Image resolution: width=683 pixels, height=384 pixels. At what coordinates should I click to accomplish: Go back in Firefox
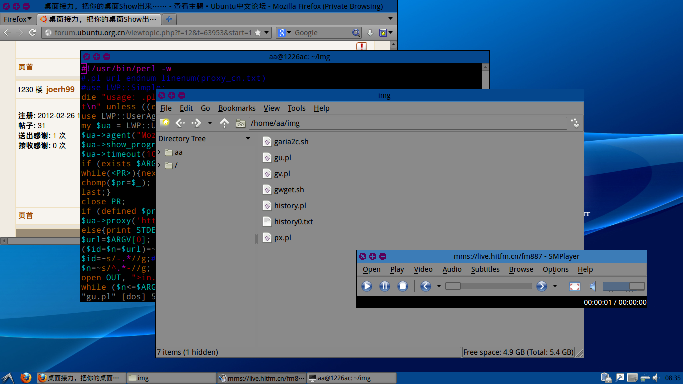(7, 33)
